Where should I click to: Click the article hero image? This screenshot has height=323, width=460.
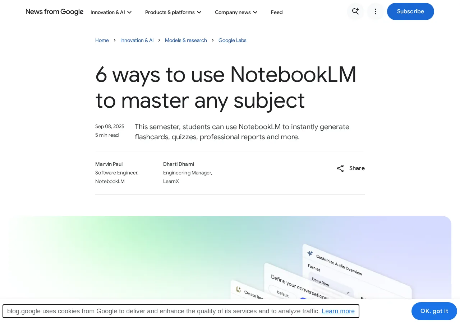[x=230, y=258]
